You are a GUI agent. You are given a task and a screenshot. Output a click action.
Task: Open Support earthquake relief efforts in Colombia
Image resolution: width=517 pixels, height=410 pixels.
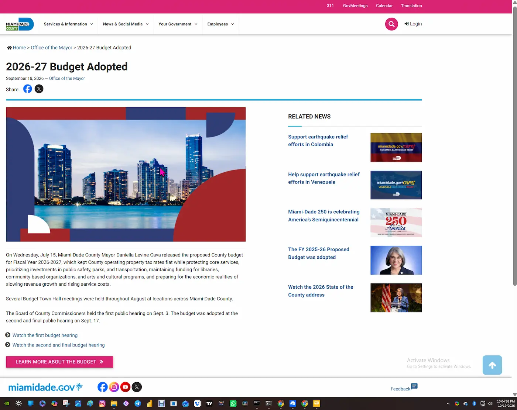click(318, 141)
